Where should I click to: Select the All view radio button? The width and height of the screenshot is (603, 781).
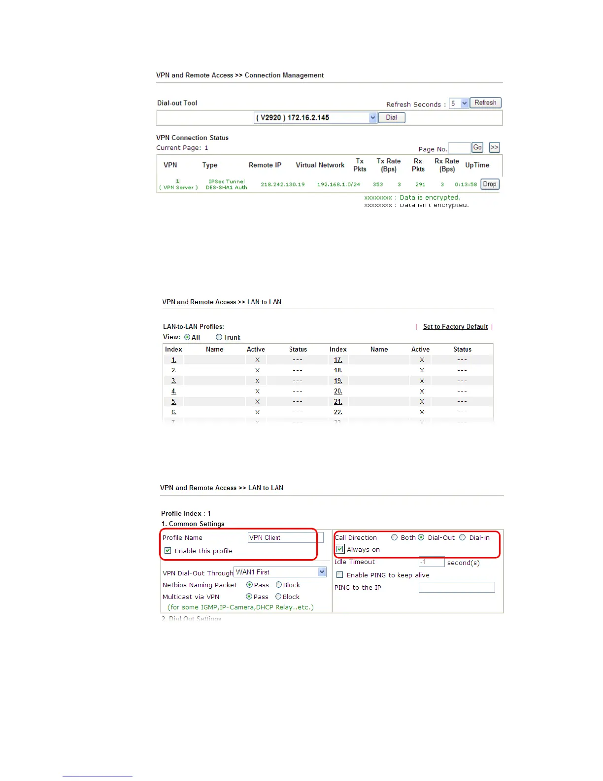187,337
